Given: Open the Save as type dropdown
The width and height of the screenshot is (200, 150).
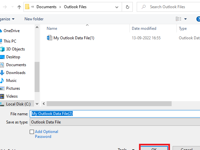Looking at the screenshot, I should 114,122.
